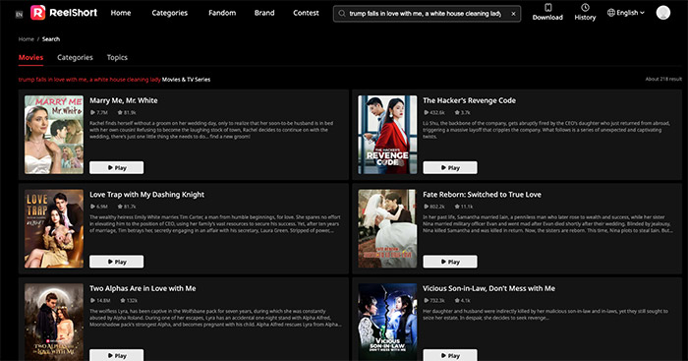Open the Contest menu item

click(x=306, y=13)
